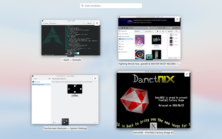Click the 'Fighting Words feat. goto80' window caption

pyautogui.click(x=149, y=64)
